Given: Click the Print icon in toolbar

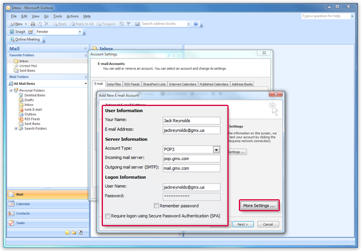Looking at the screenshot, I should coord(33,23).
